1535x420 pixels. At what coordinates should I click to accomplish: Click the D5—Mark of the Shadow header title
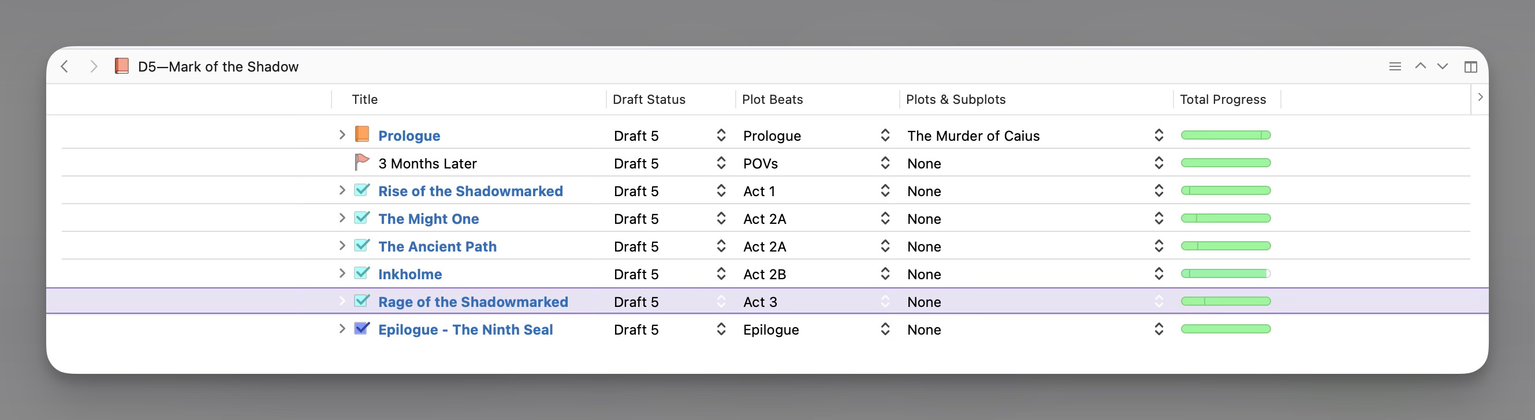click(218, 66)
